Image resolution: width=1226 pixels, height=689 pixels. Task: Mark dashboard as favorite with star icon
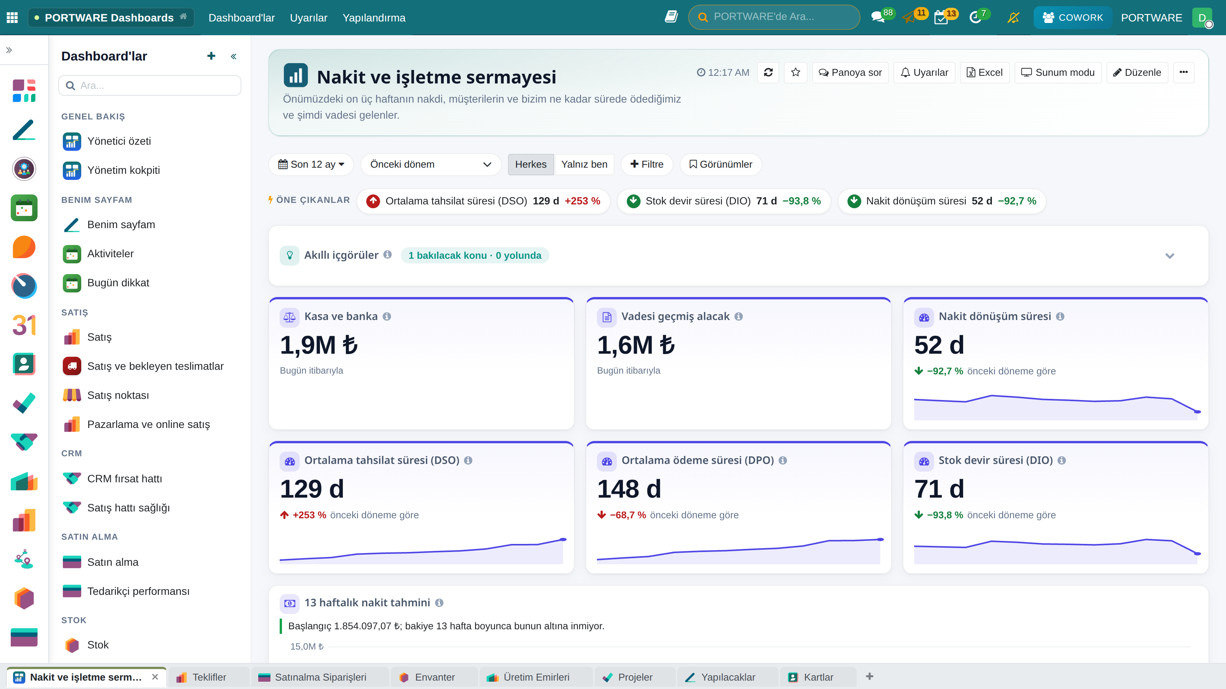point(795,72)
